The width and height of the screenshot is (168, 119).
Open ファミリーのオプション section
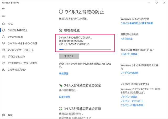click(x=17, y=70)
